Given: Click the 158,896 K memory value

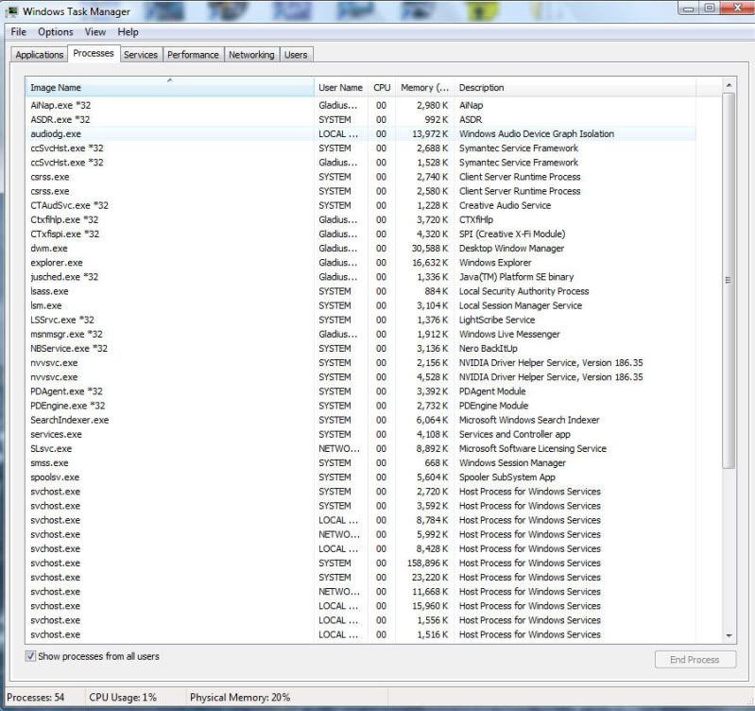Looking at the screenshot, I should pos(427,564).
